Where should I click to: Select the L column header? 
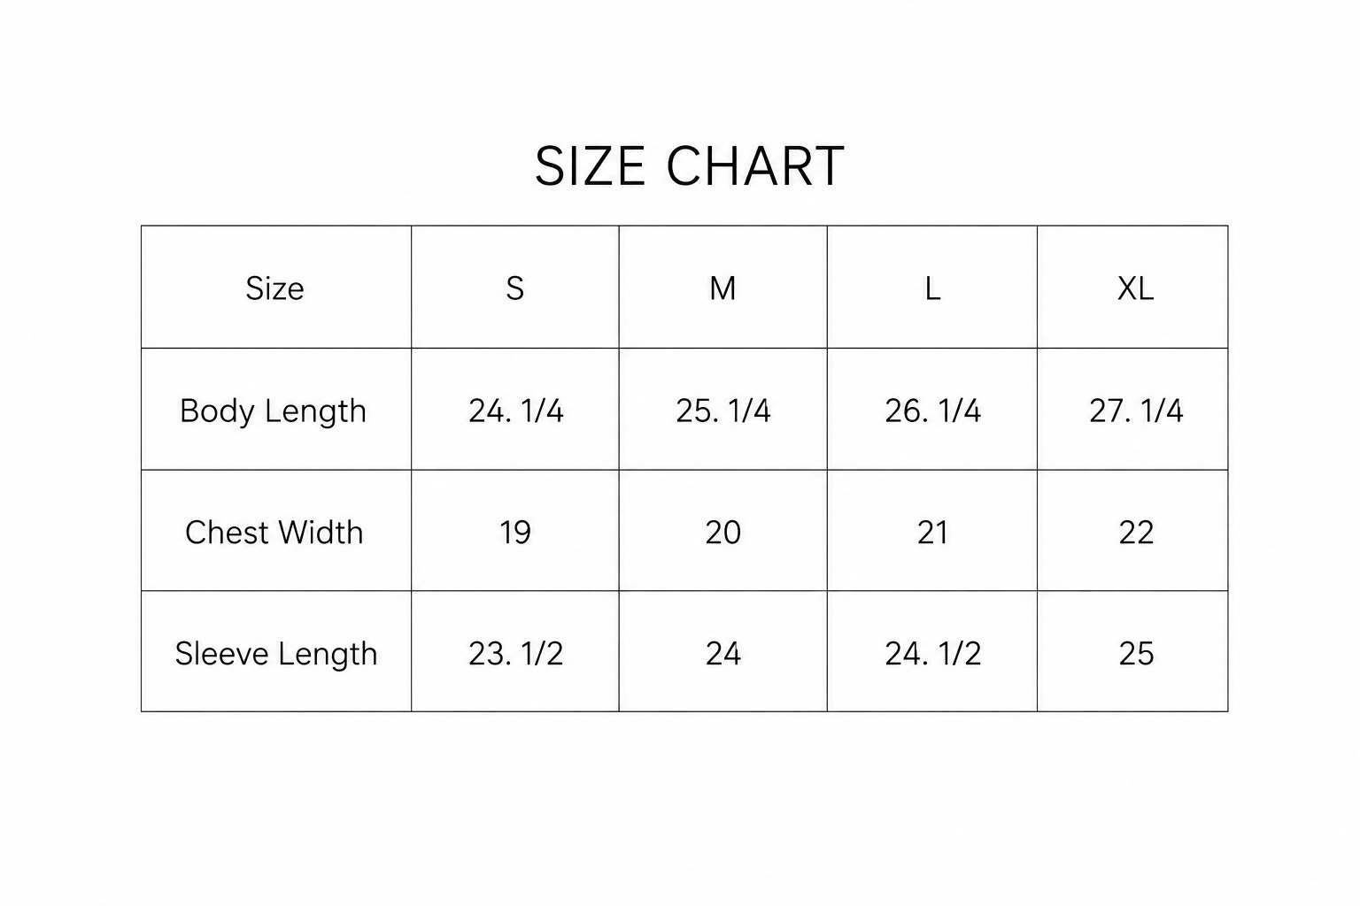[932, 288]
